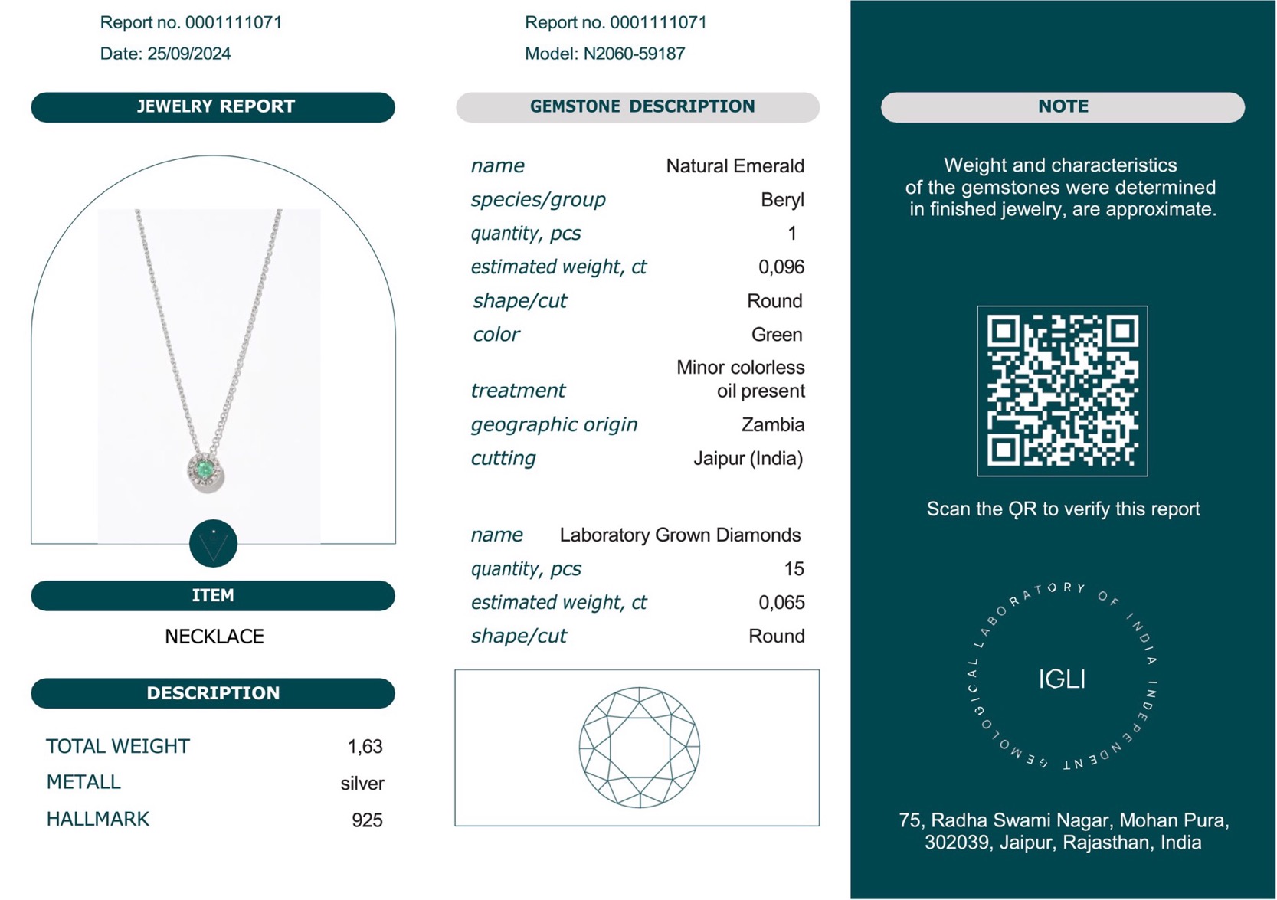Click the GEMSTONE DESCRIPTION header
1277x900 pixels.
[x=637, y=107]
